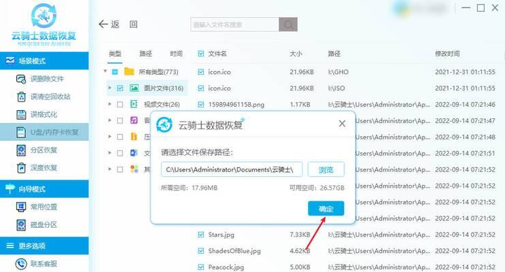Select the other files colorful grid icon
This screenshot has width=505, height=272.
point(134,169)
